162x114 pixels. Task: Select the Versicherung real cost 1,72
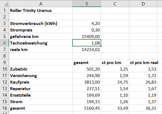(x=143, y=75)
